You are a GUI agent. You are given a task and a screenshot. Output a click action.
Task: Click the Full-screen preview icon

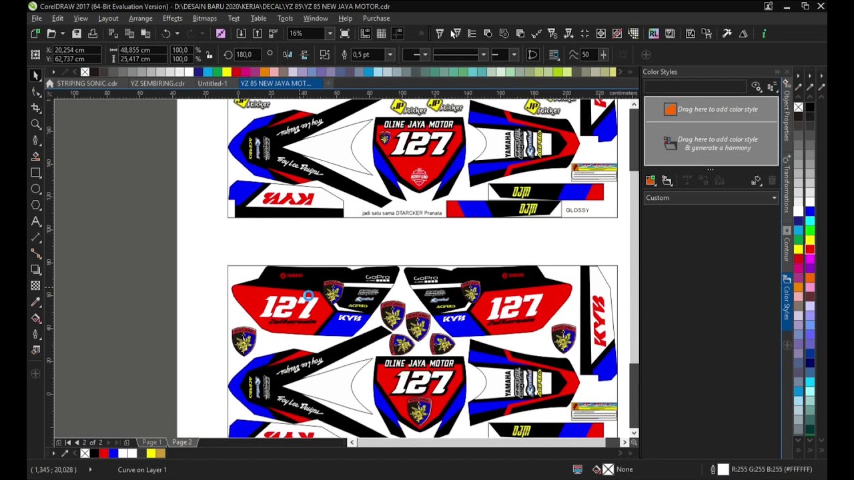pos(344,33)
